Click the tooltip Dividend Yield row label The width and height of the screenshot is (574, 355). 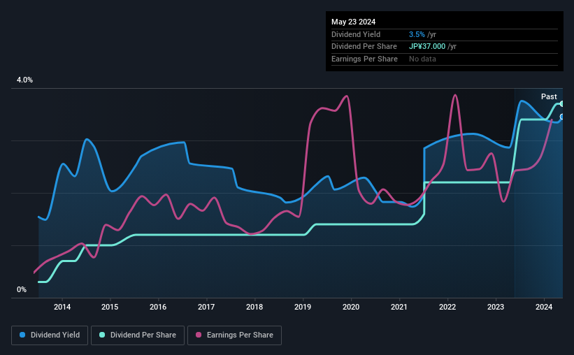click(x=356, y=34)
